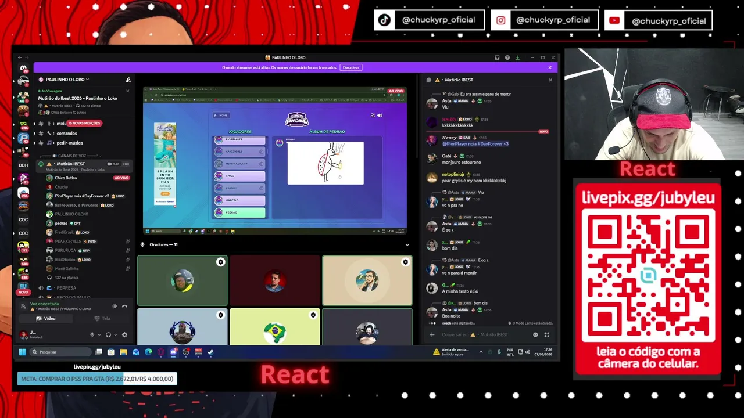Open the PAULINHO O LOKO server dropdown

coord(66,80)
